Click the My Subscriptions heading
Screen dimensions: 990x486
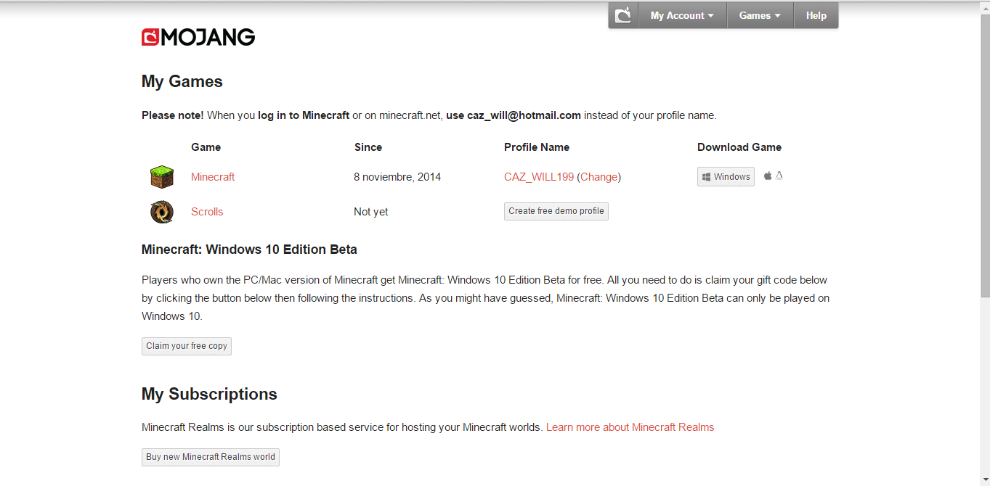click(209, 394)
